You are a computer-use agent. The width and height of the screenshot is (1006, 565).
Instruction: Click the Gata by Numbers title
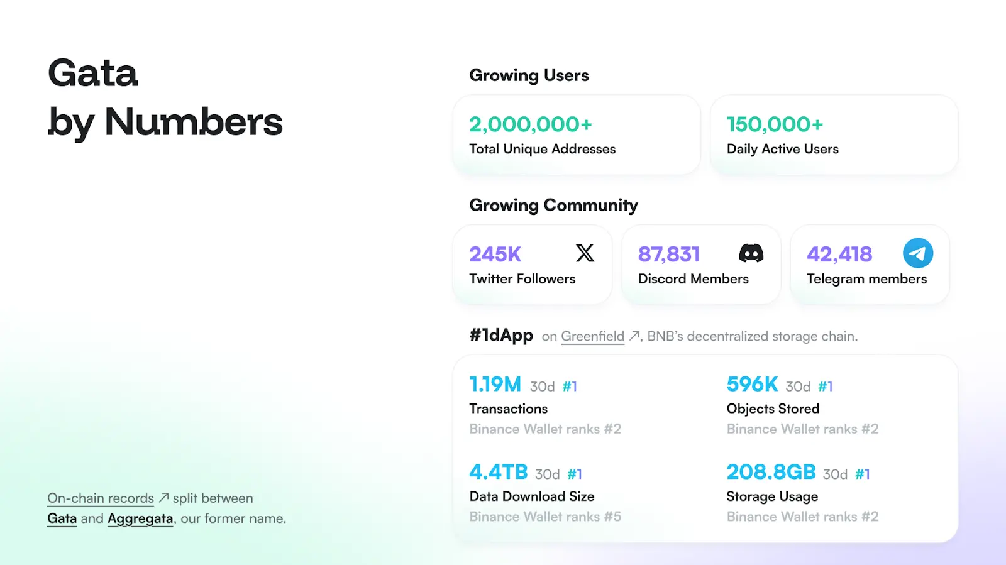165,97
